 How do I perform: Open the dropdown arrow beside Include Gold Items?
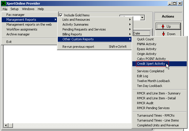[x=142, y=18]
